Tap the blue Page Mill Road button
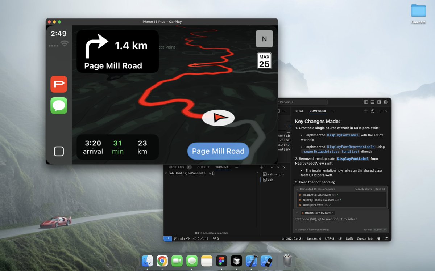Screen dimensions: 435x271 (x=218, y=151)
